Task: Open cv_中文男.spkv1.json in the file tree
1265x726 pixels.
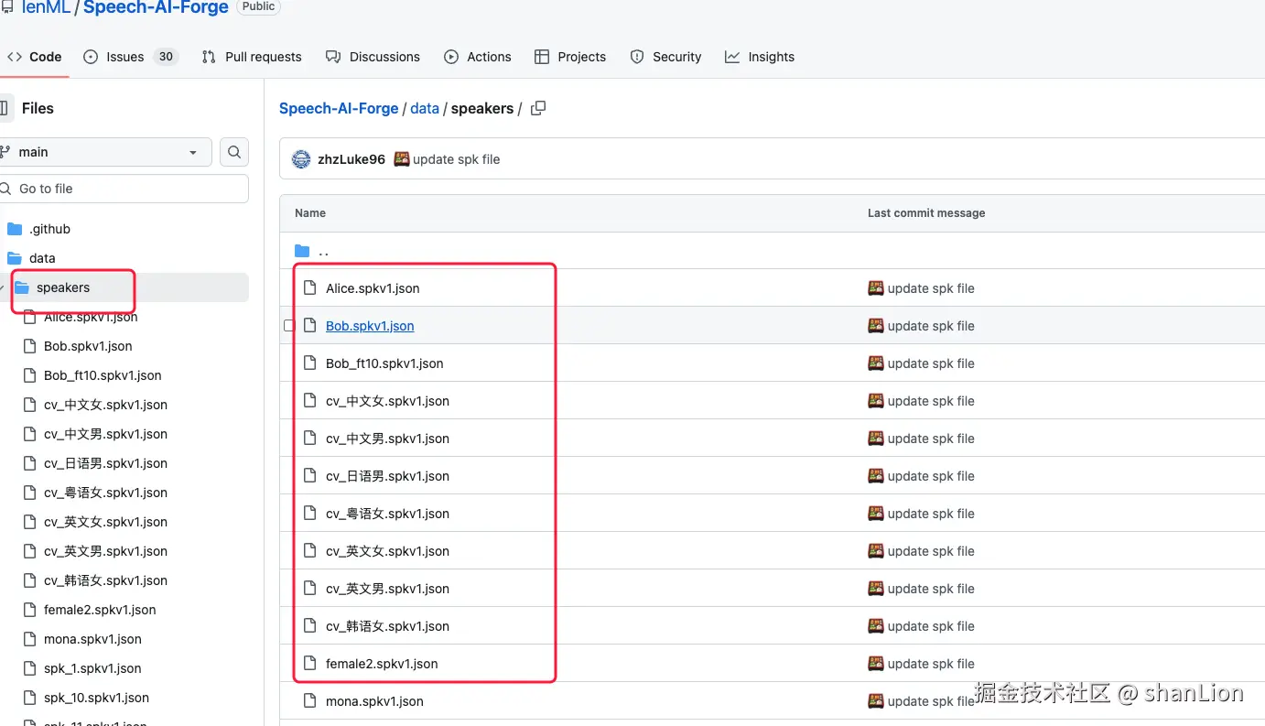Action: 105,434
